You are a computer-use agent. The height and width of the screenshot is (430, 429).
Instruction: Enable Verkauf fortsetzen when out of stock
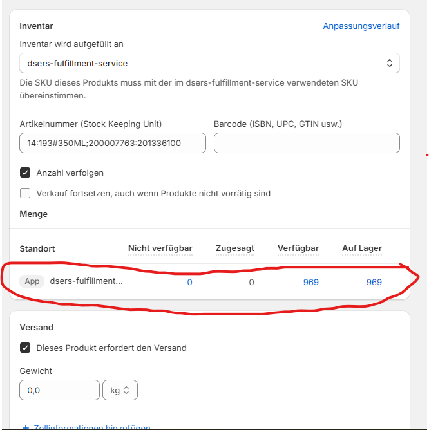coord(26,193)
